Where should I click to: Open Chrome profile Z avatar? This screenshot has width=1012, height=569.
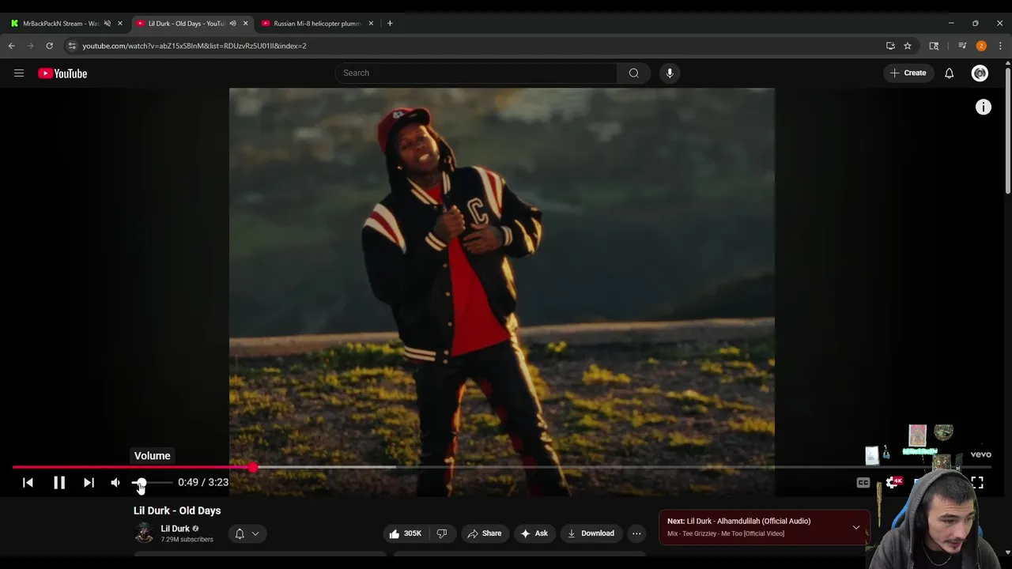[x=981, y=46]
